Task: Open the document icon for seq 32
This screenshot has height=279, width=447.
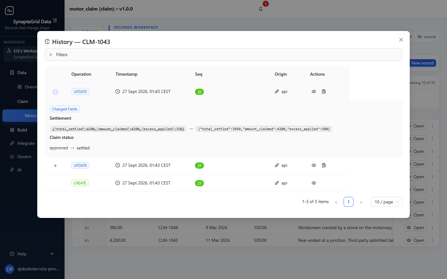Action: (324, 91)
